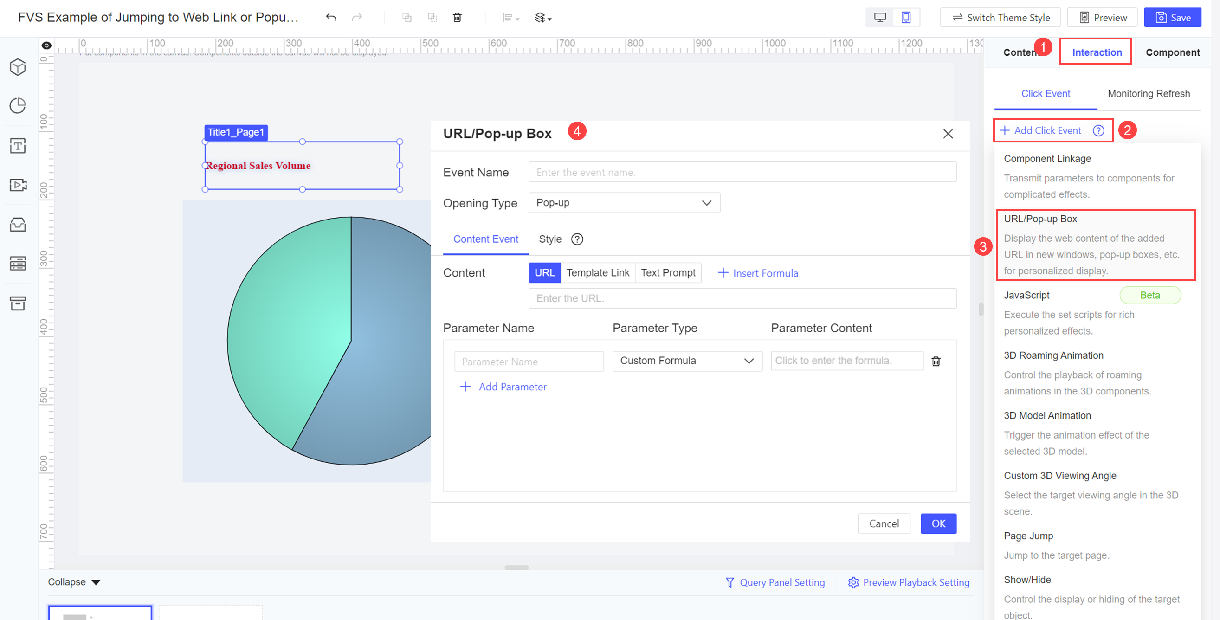Image resolution: width=1220 pixels, height=620 pixels.
Task: Click the Enter the URL input field
Action: point(742,298)
